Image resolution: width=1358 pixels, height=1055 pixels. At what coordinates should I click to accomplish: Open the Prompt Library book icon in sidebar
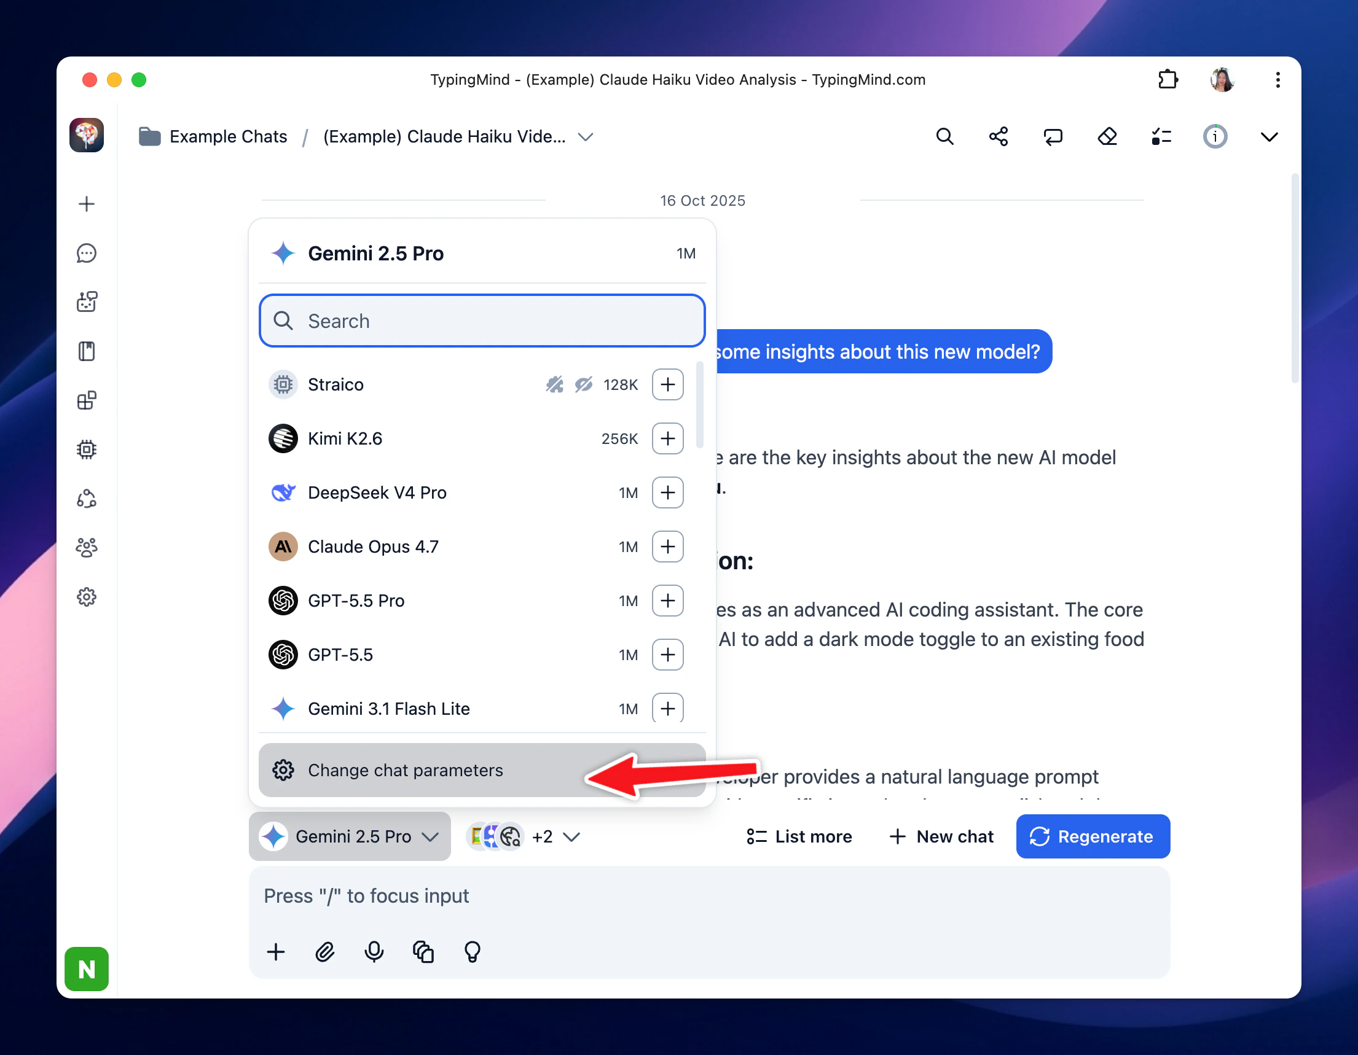click(87, 351)
